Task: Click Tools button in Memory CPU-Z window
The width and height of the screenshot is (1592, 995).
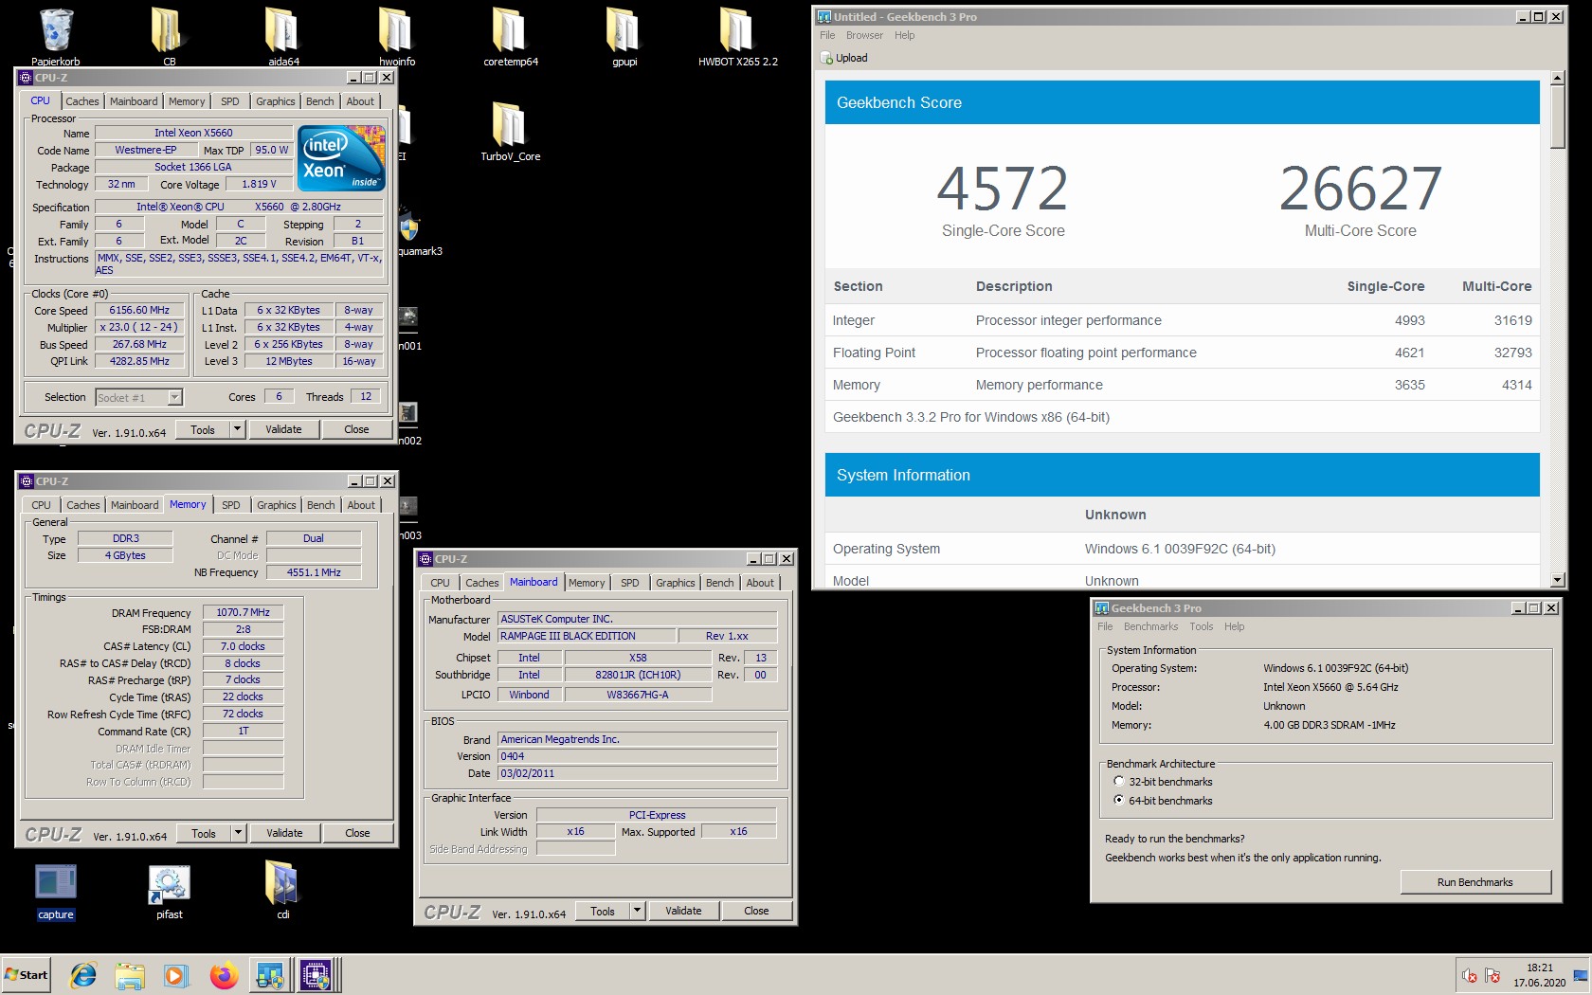Action: tap(204, 833)
